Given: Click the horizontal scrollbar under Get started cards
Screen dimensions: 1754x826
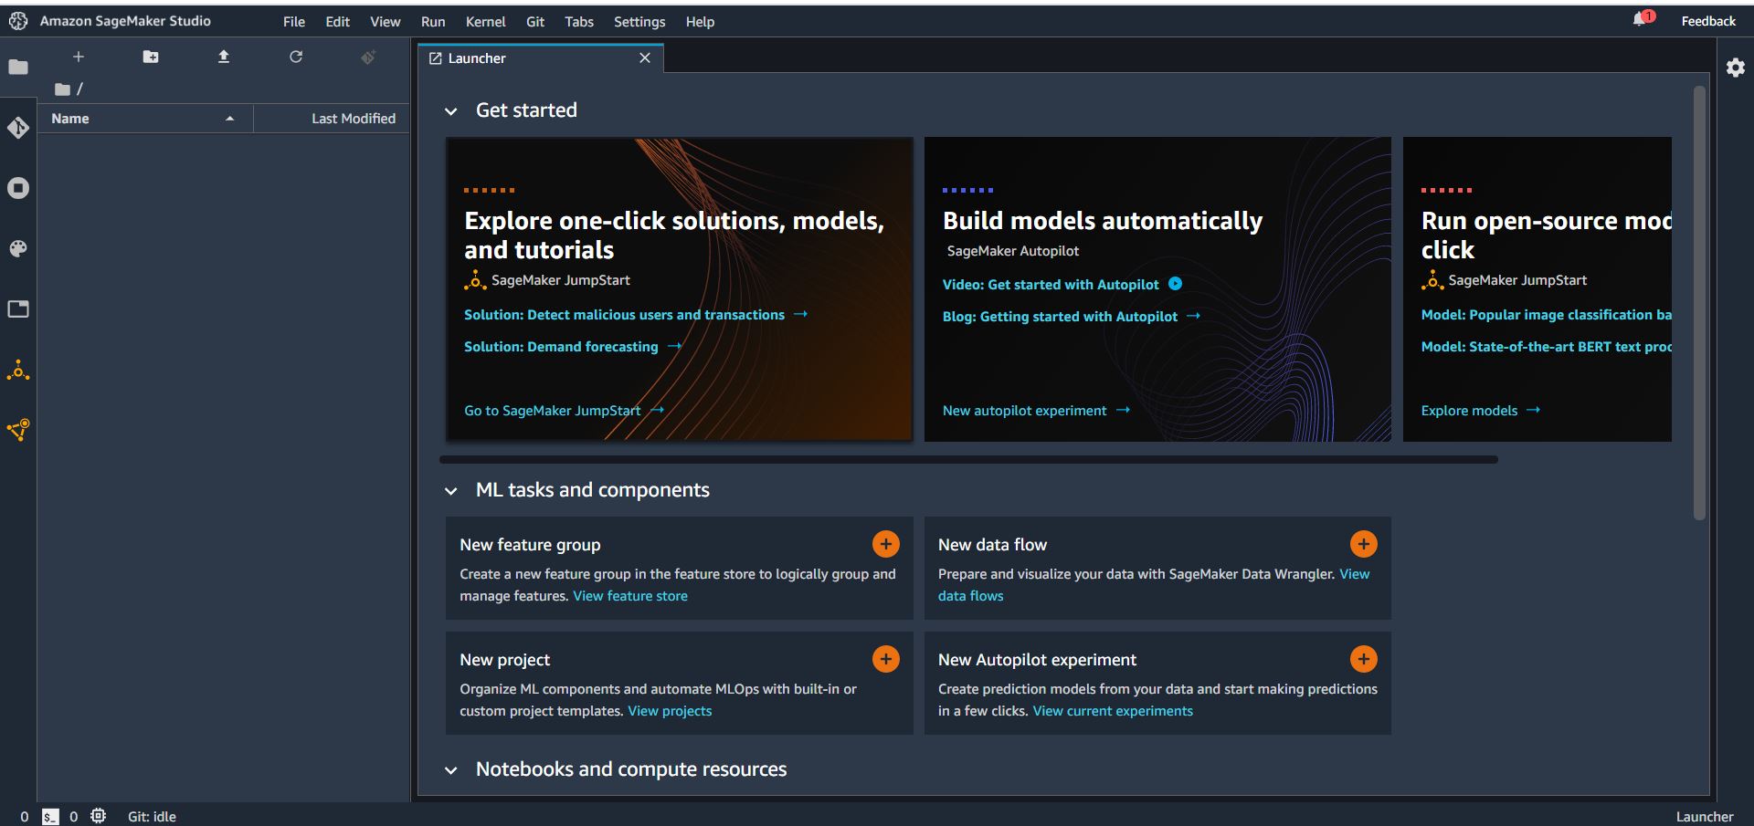Looking at the screenshot, I should click(x=968, y=459).
